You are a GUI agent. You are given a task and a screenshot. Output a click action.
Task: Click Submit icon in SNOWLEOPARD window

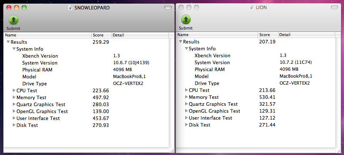pos(14,20)
